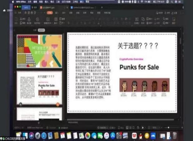The height and width of the screenshot is (141, 193).
Task: Click the orange plus icon on slide 2 thumbnail
Action: [x=58, y=104]
